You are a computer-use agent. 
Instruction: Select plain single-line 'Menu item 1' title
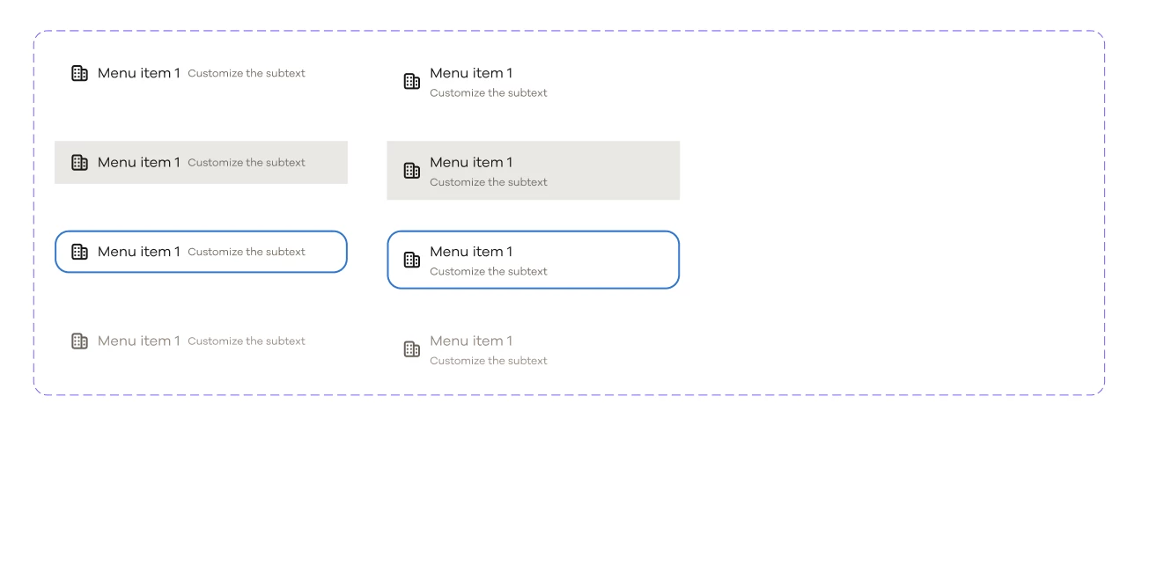(x=139, y=73)
